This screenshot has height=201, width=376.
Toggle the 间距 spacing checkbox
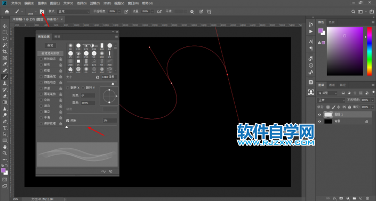coord(68,120)
